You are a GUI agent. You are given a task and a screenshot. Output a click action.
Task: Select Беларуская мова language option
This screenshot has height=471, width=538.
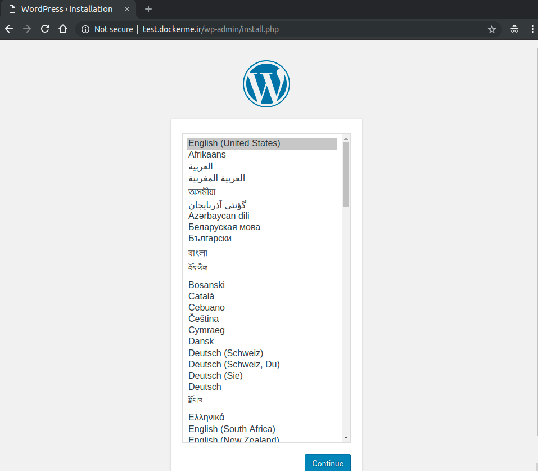pyautogui.click(x=262, y=227)
